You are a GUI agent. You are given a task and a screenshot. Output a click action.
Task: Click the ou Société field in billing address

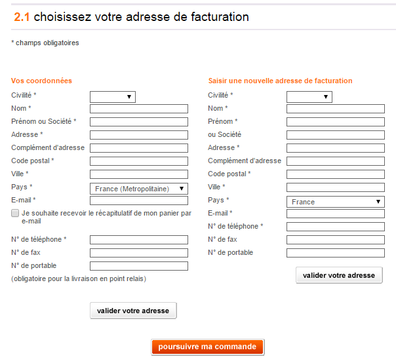336,135
